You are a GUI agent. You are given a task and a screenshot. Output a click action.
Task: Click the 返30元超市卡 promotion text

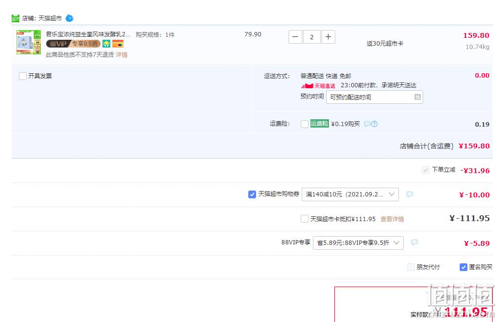point(385,44)
